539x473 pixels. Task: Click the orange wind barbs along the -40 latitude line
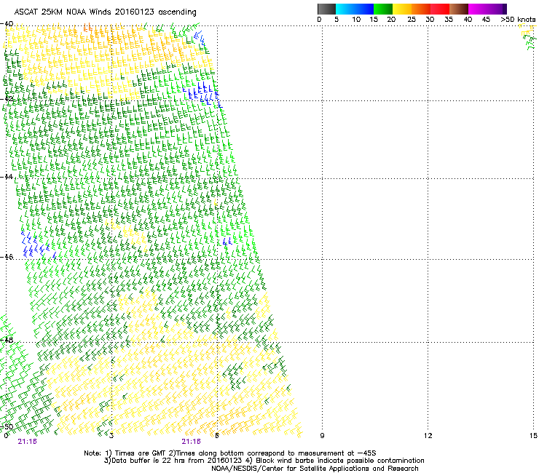pyautogui.click(x=87, y=28)
